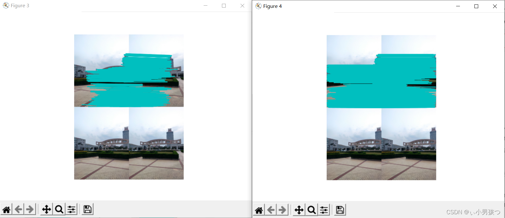Minimize the Figure 4 window
The image size is (505, 218).
pos(458,6)
